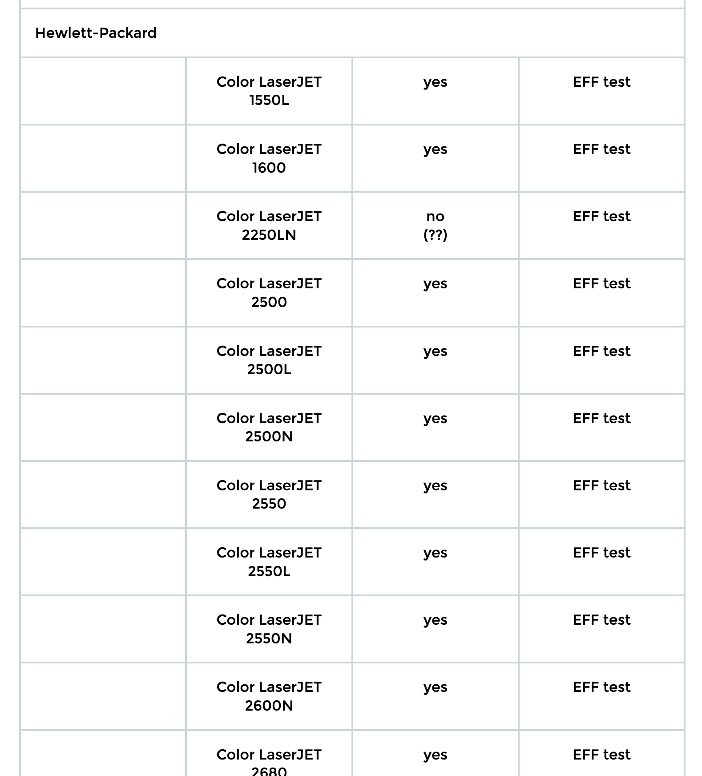This screenshot has height=776, width=702.
Task: Click 'EFF test' in the 2500 row
Action: pos(601,283)
